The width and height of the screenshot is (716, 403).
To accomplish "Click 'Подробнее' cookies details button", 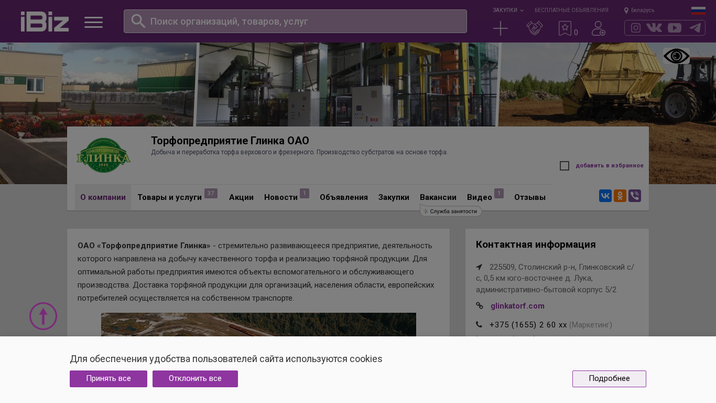I will 609,379.
